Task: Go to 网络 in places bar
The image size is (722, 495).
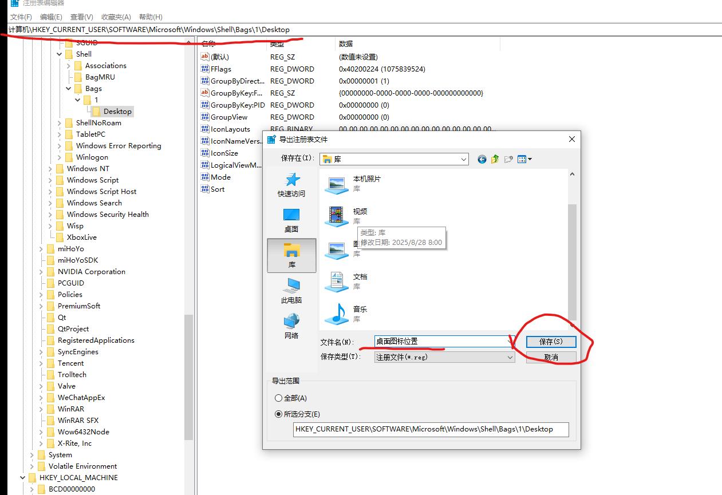Action: coord(291,326)
